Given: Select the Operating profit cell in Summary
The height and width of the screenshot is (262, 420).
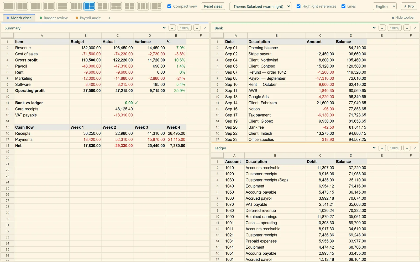Looking at the screenshot, I should pyautogui.click(x=42, y=91).
